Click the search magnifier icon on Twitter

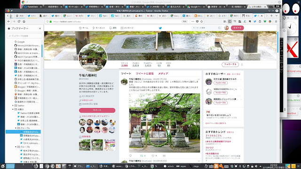[x=219, y=28]
